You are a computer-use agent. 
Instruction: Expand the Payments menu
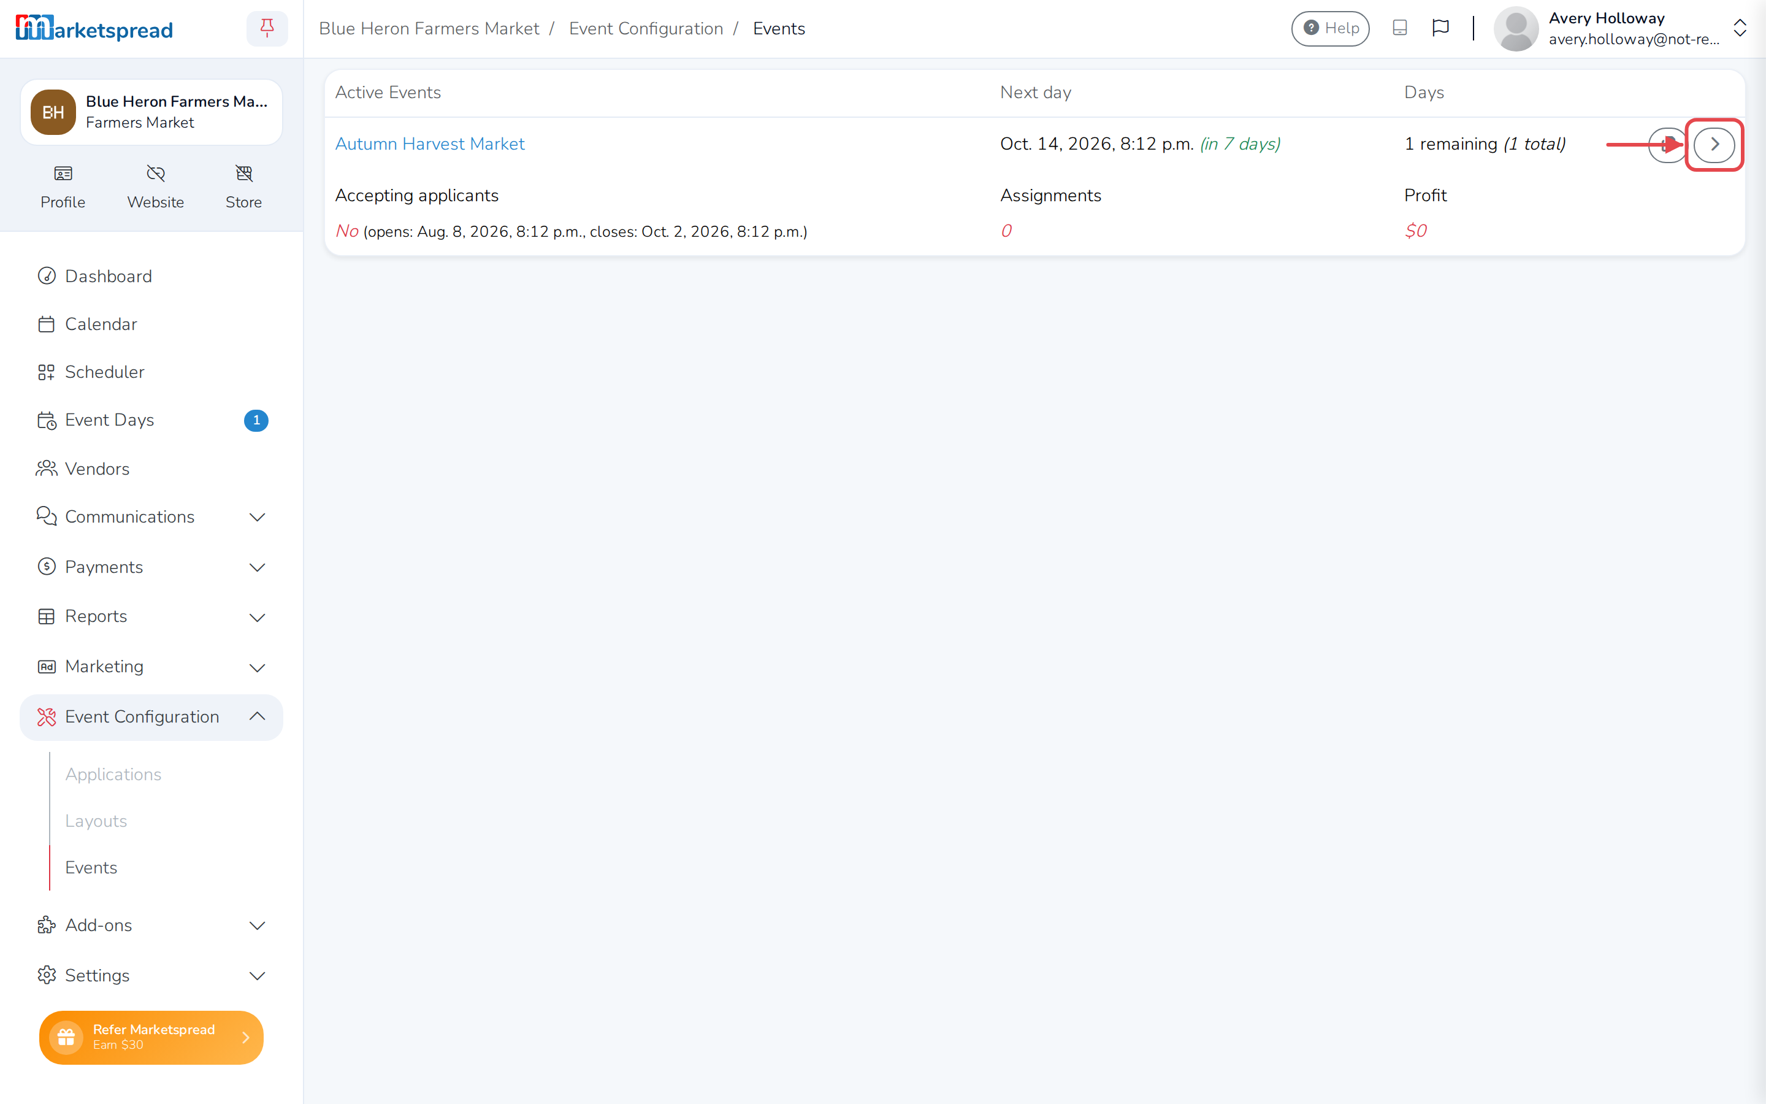coord(151,567)
